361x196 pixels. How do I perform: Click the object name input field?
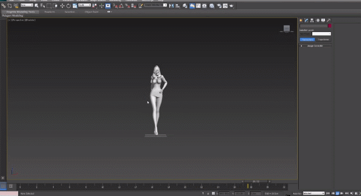pyautogui.click(x=313, y=25)
